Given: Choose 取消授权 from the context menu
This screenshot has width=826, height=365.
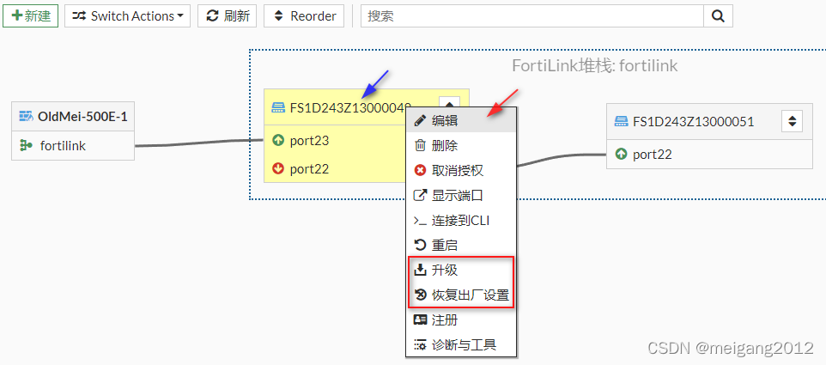Looking at the screenshot, I should [461, 171].
